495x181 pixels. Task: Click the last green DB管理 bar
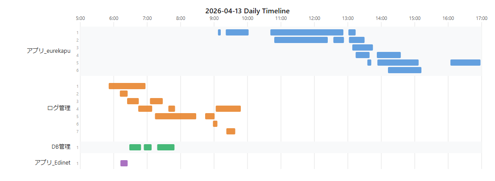coord(165,147)
